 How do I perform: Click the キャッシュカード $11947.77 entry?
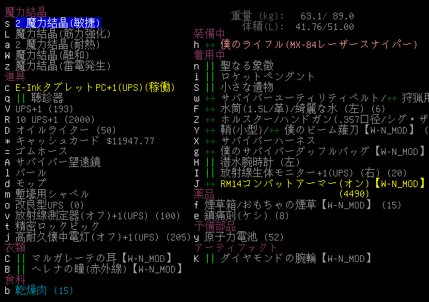coord(85,141)
